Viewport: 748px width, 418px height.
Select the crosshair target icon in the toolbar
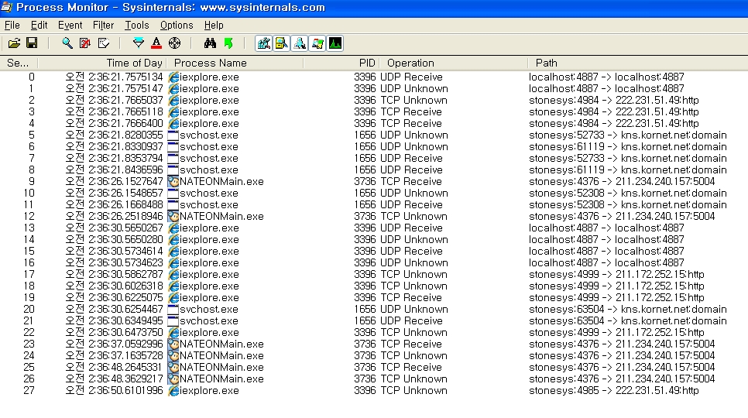point(174,43)
